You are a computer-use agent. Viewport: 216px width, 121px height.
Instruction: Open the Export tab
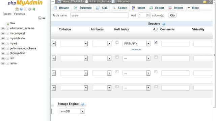[157, 8]
